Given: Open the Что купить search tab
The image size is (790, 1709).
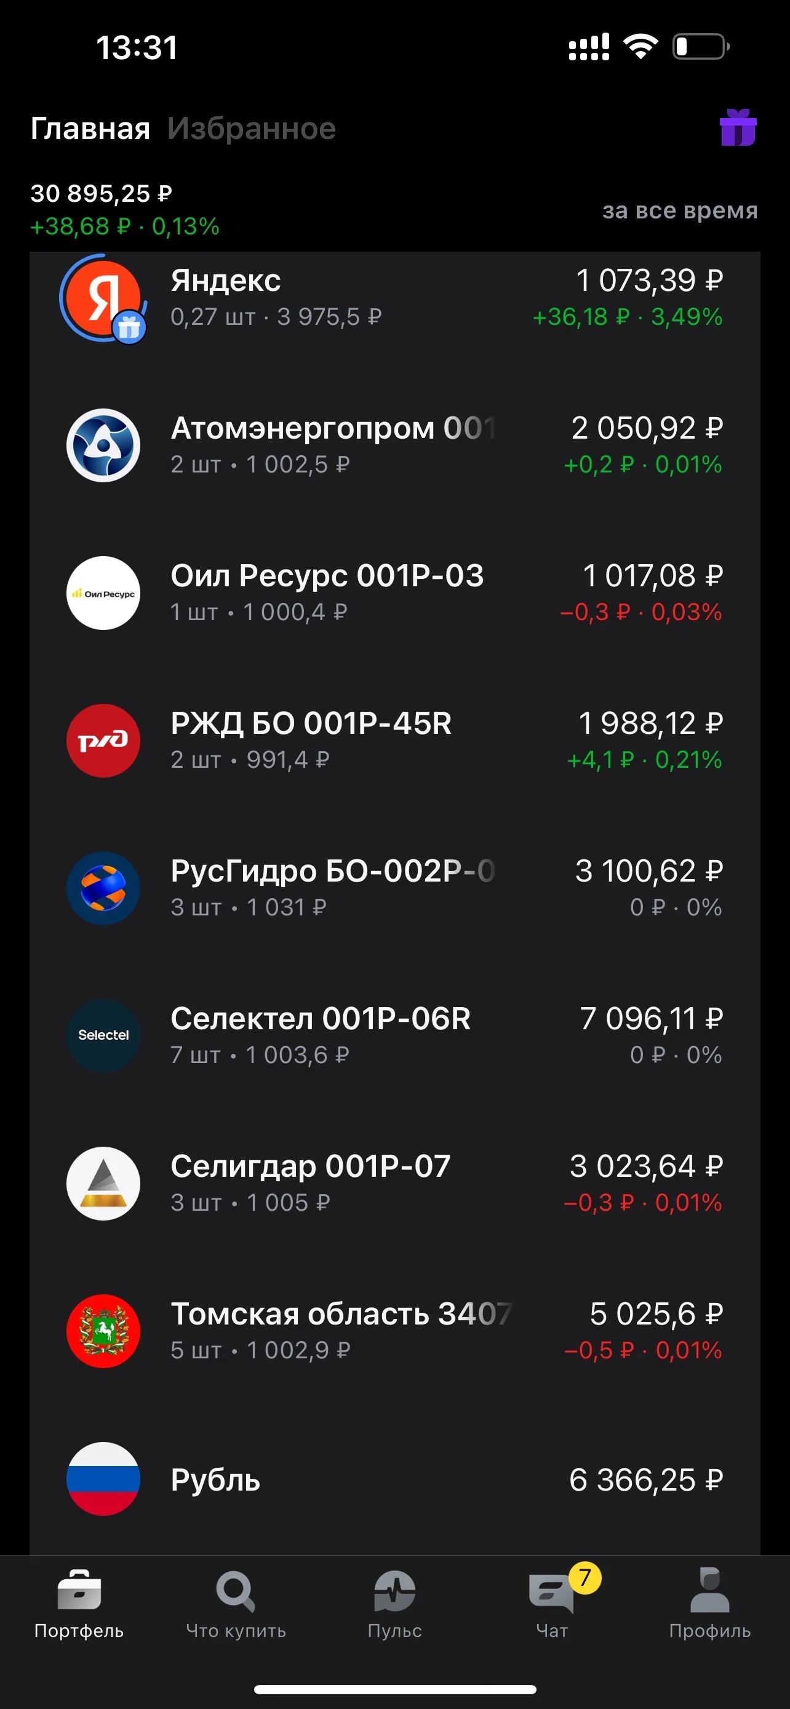Looking at the screenshot, I should click(x=236, y=1604).
